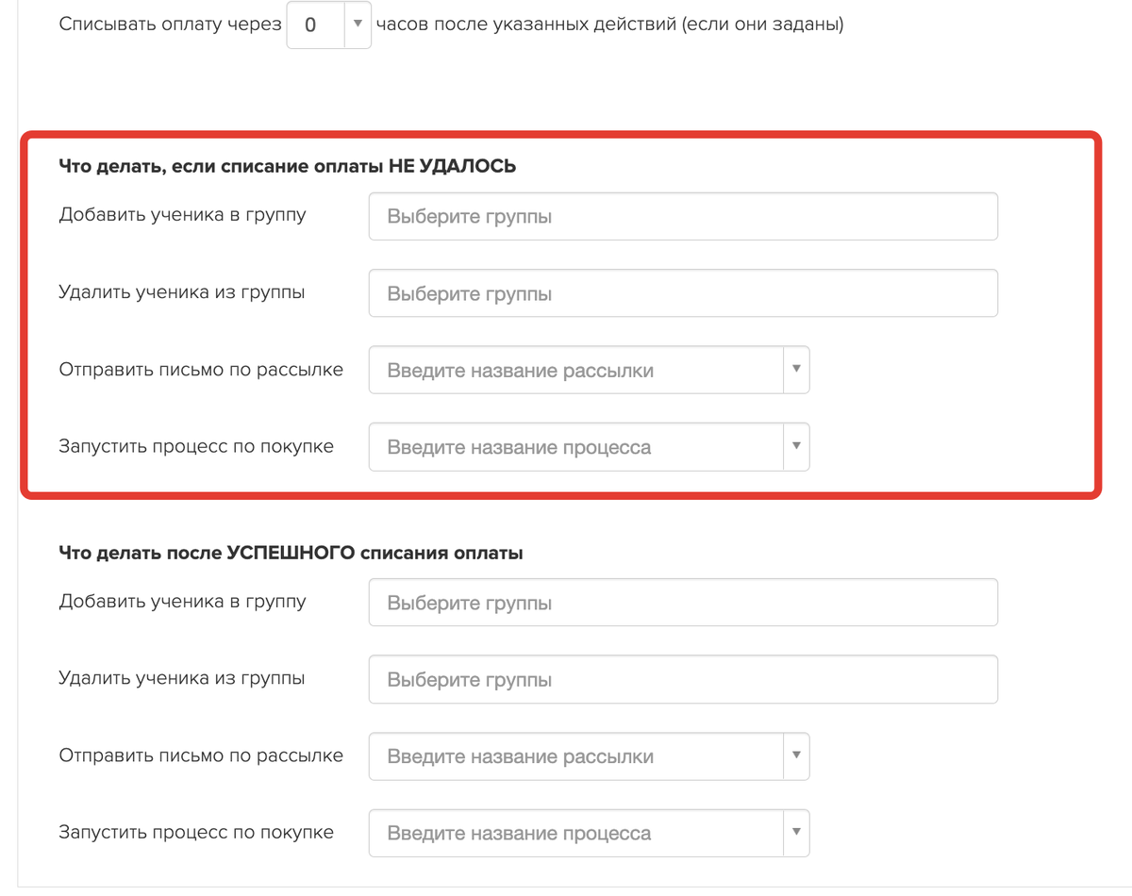The height and width of the screenshot is (896, 1132).
Task: Expand mailing dropdown arrow under successful payment
Action: click(x=796, y=755)
